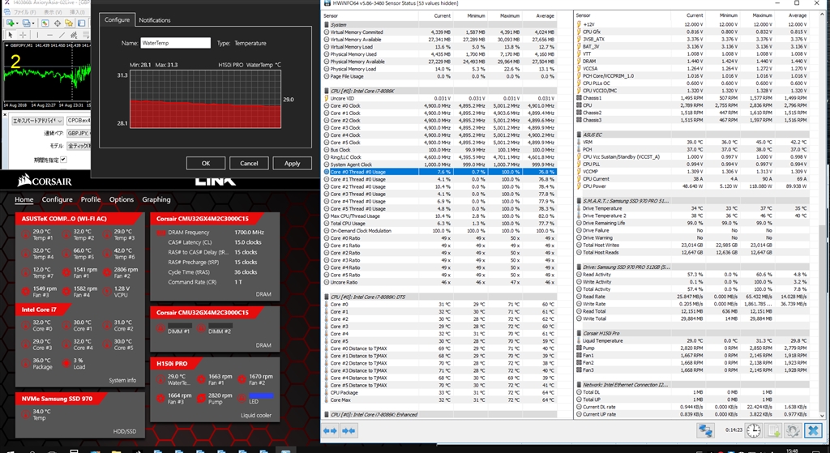The image size is (830, 453).
Task: Click the Name field containing WaterTemp
Action: [176, 43]
